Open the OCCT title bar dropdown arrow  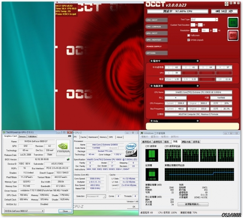[x=231, y=3]
